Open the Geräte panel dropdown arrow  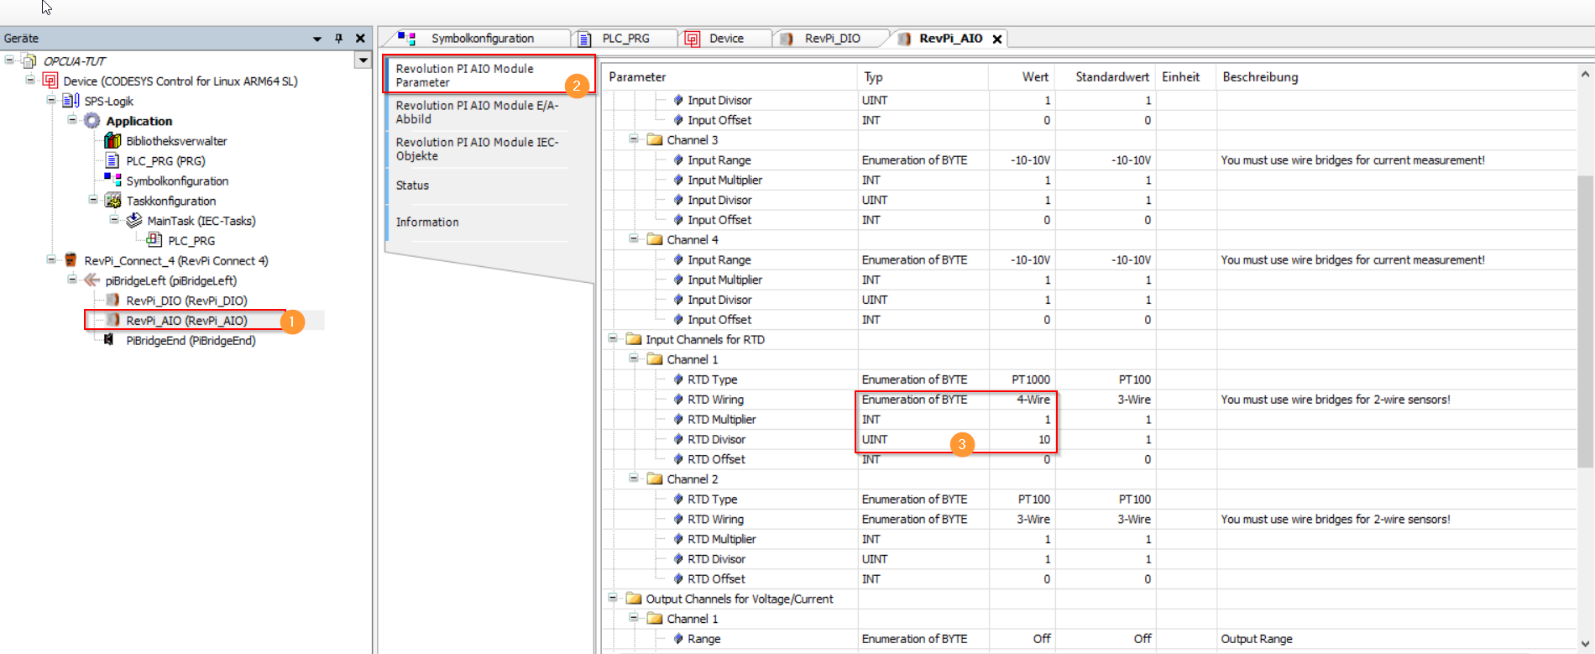coord(316,39)
